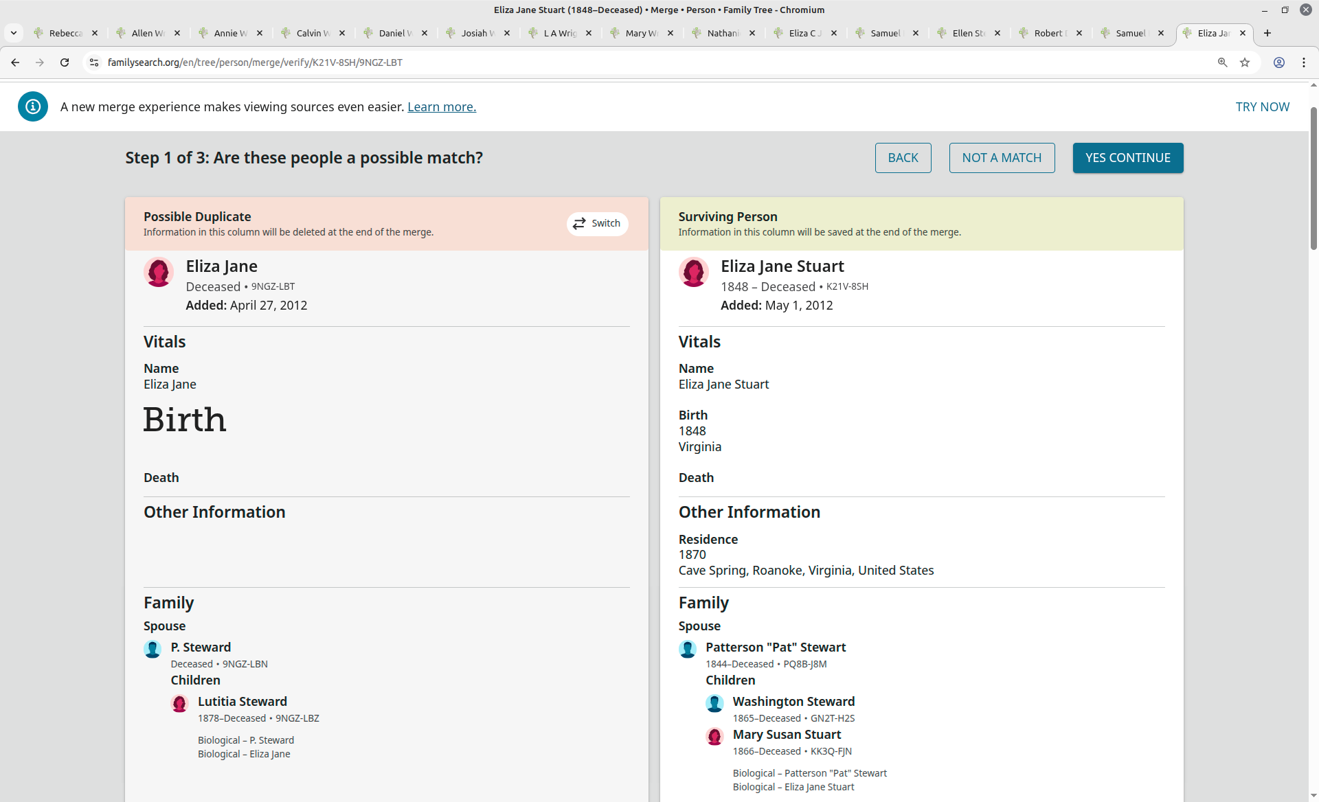
Task: Switch to the Rebecca tab
Action: [65, 33]
